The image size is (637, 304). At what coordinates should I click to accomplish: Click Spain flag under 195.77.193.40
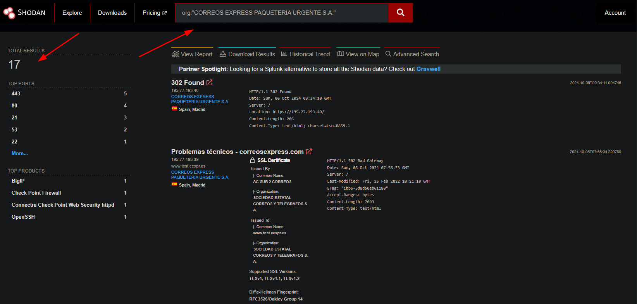pos(174,109)
